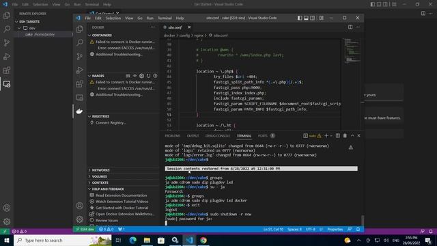Open Google Chrome from the Windows taskbar
Image resolution: width=437 pixels, height=246 pixels.
click(203, 240)
